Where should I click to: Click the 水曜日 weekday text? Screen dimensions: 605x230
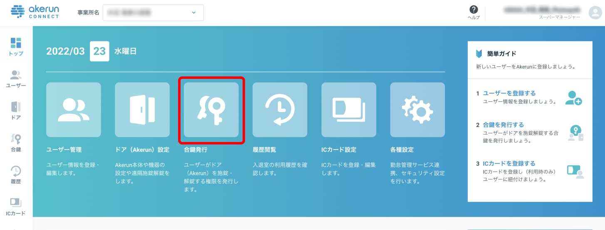pyautogui.click(x=126, y=51)
